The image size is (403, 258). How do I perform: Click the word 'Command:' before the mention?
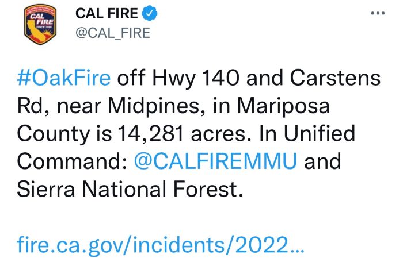(72, 161)
